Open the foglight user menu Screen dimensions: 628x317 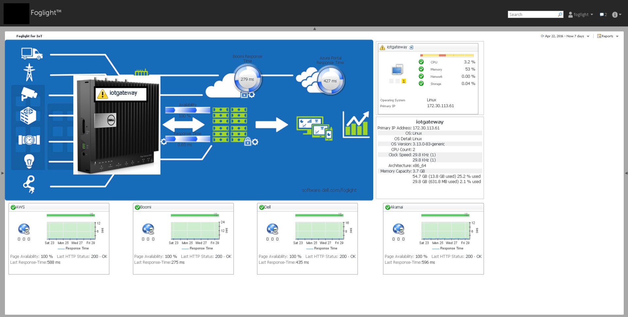581,14
